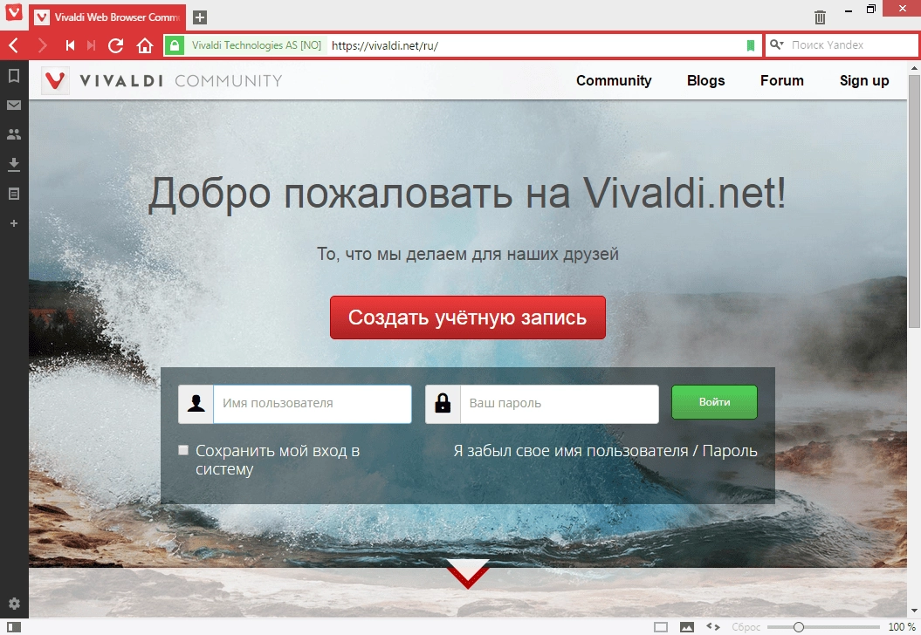Open the Contacts panel in sidebar
The height and width of the screenshot is (635, 921).
coord(14,134)
